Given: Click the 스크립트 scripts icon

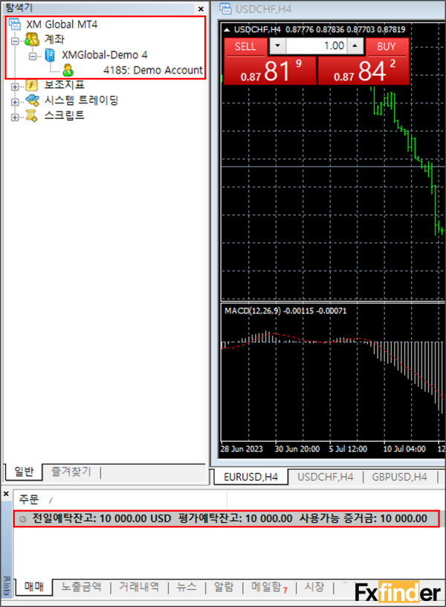Looking at the screenshot, I should point(32,115).
